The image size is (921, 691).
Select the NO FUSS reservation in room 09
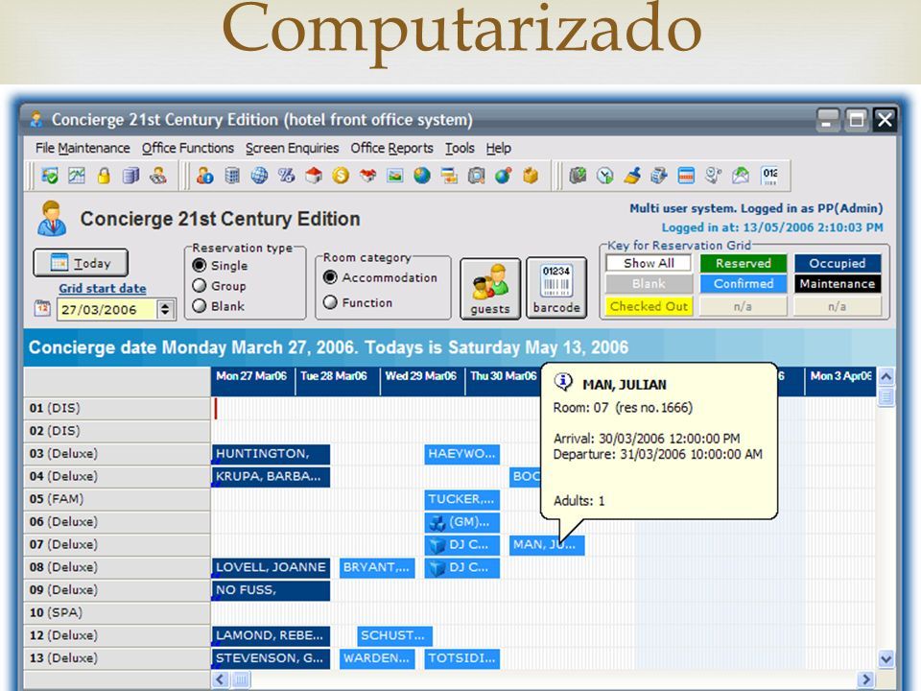[x=271, y=590]
